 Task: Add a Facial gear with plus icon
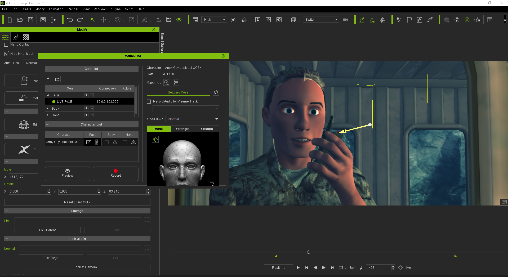pos(86,95)
